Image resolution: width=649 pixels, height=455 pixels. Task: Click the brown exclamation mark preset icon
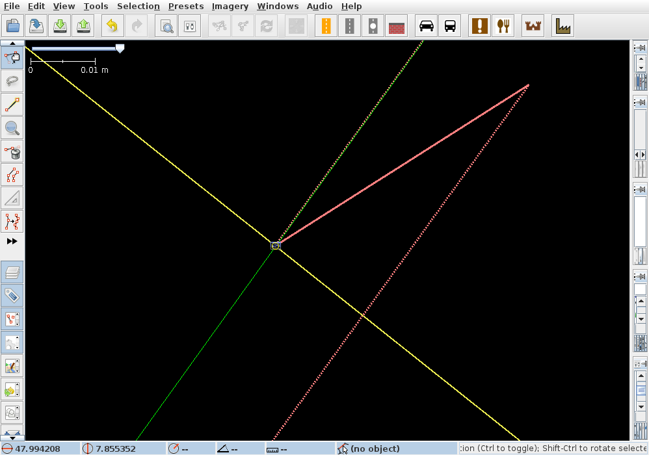point(480,26)
